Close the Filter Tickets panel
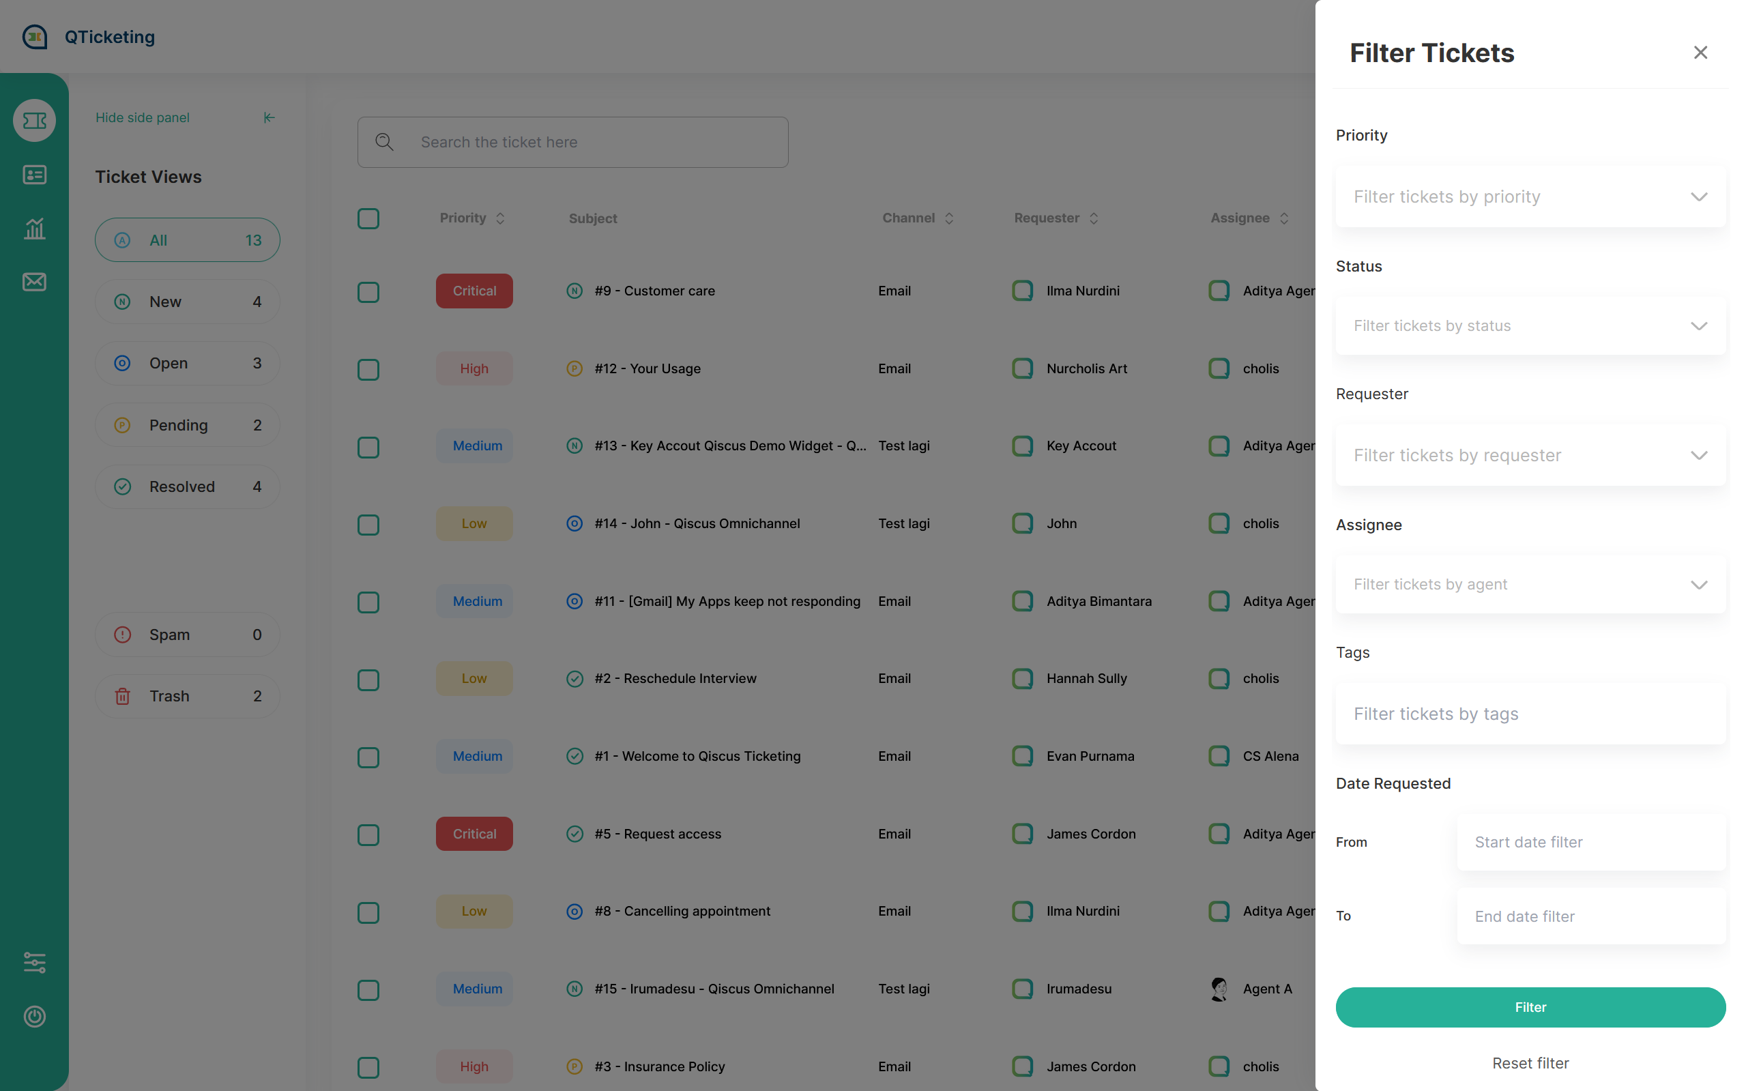This screenshot has width=1746, height=1091. click(1700, 53)
